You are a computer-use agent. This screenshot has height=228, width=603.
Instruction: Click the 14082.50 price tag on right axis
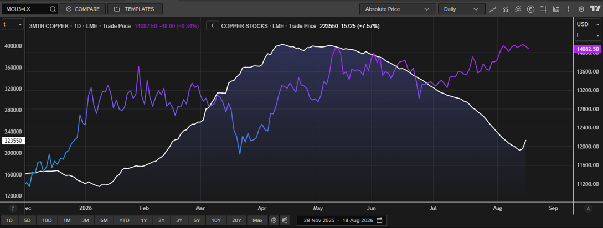click(587, 49)
